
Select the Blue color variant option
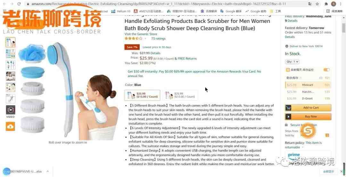142,95
